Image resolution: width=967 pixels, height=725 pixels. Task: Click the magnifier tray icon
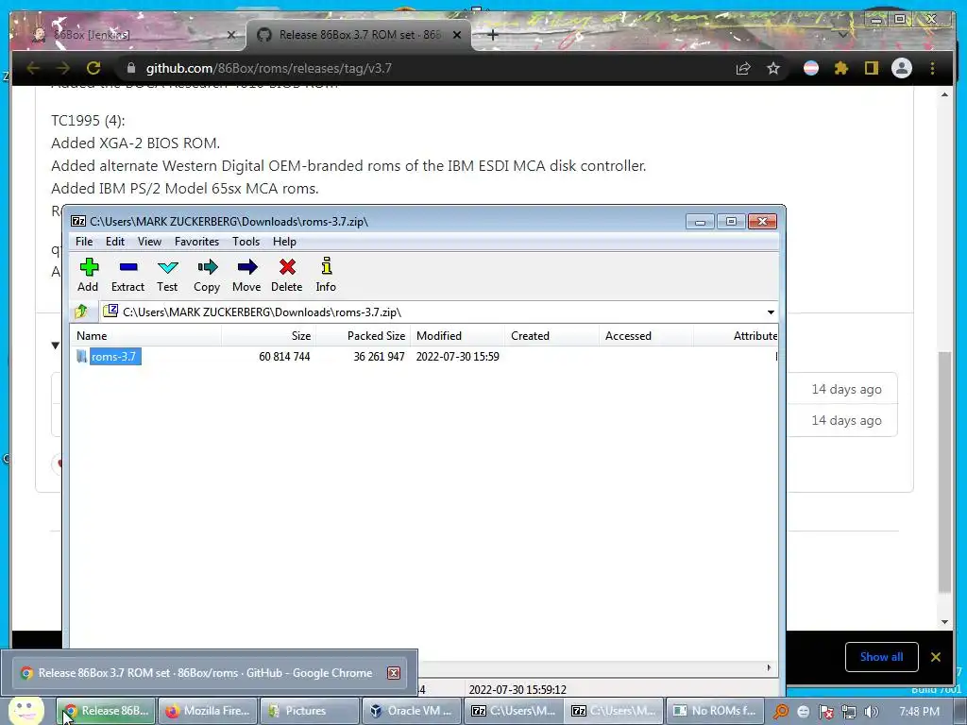pos(781,712)
